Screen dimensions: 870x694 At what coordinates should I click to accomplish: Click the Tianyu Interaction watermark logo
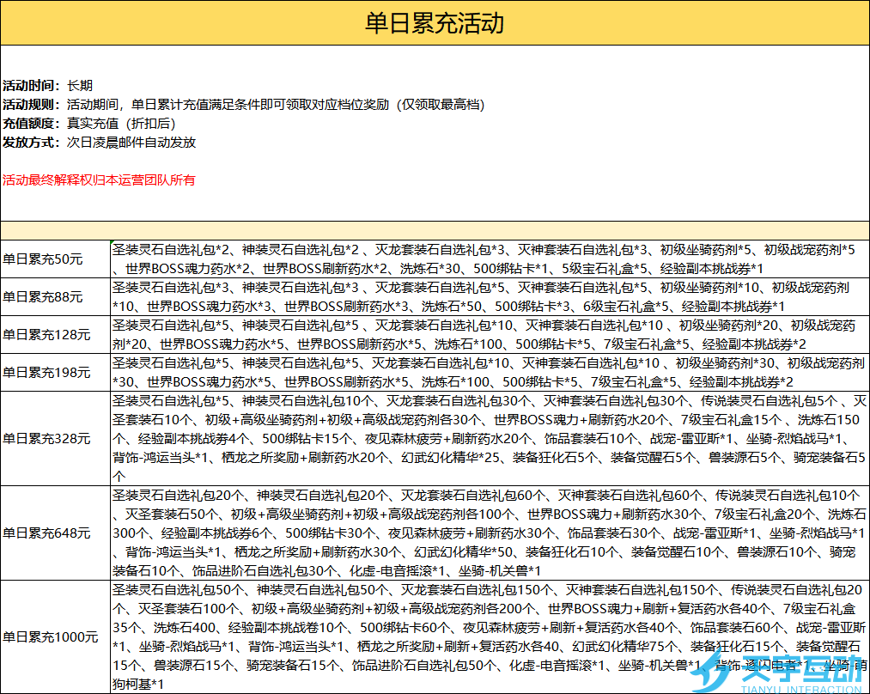(x=780, y=671)
